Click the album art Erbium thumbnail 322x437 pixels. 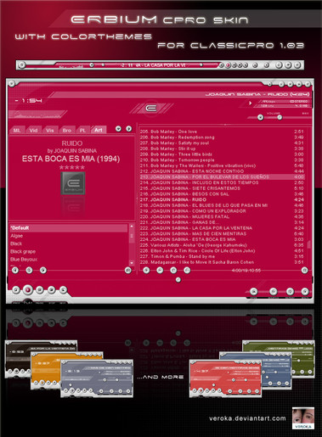pos(73,183)
